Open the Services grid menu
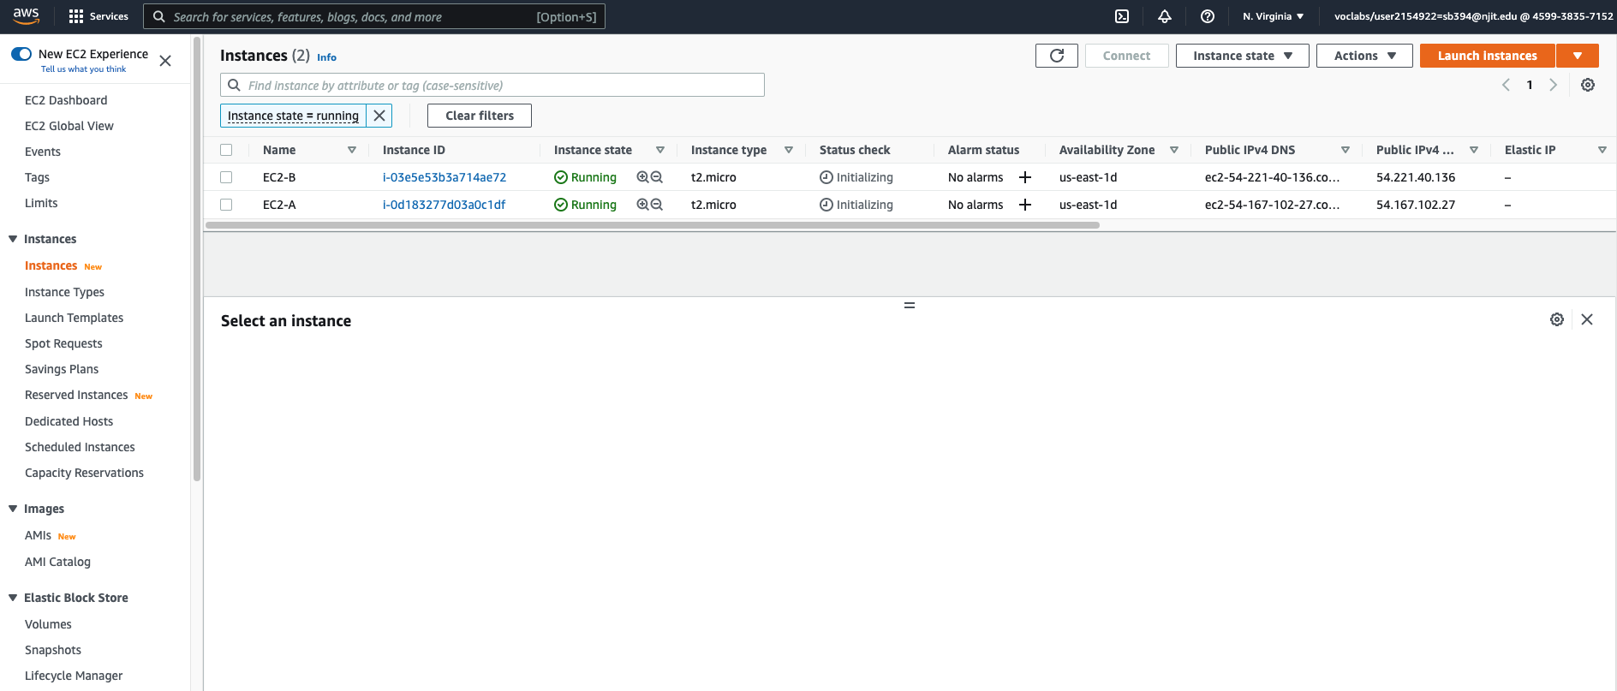 click(x=98, y=16)
